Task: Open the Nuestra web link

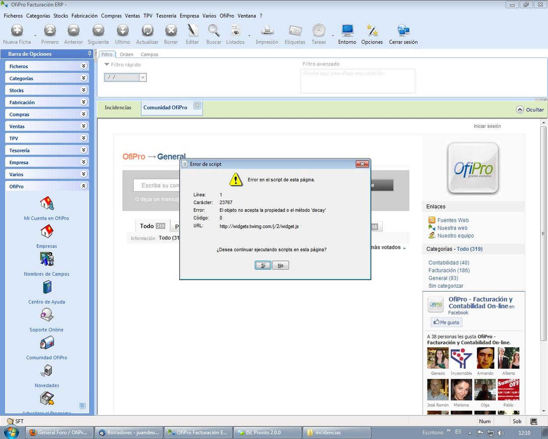Action: tap(452, 228)
